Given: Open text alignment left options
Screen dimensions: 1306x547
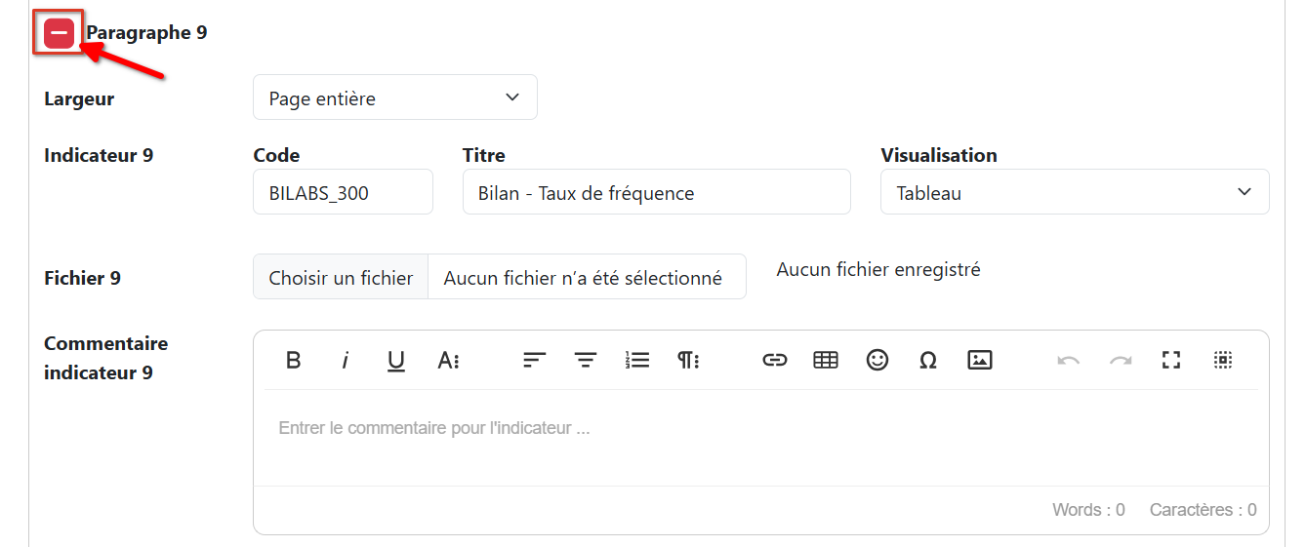Looking at the screenshot, I should (x=533, y=360).
